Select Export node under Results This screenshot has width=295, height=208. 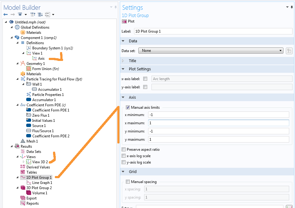(31, 198)
